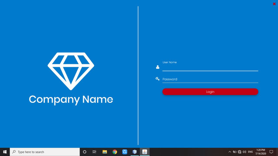Viewport: 278px width, 156px height.
Task: Focus the Password field
Action: 210,79
